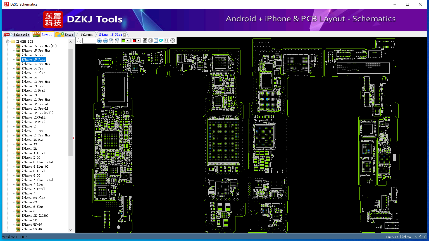The height and width of the screenshot is (241, 429).
Task: Click the PADS icon beside iPhone 13 Mini
Action: coord(18,91)
